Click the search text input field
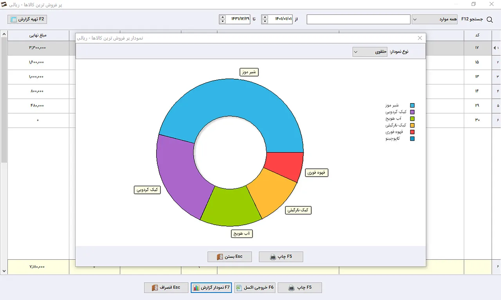The width and height of the screenshot is (501, 300). (359, 19)
